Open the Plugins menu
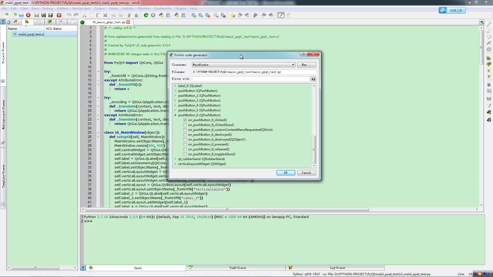 click(180, 8)
